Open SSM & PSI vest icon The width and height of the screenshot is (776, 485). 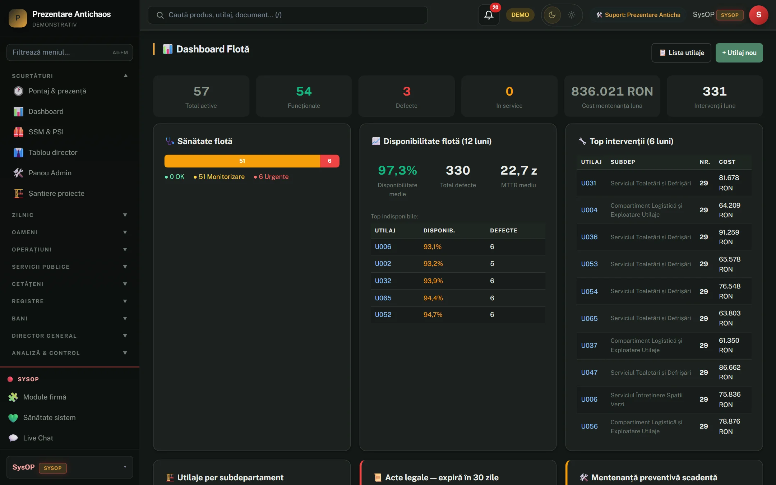18,132
